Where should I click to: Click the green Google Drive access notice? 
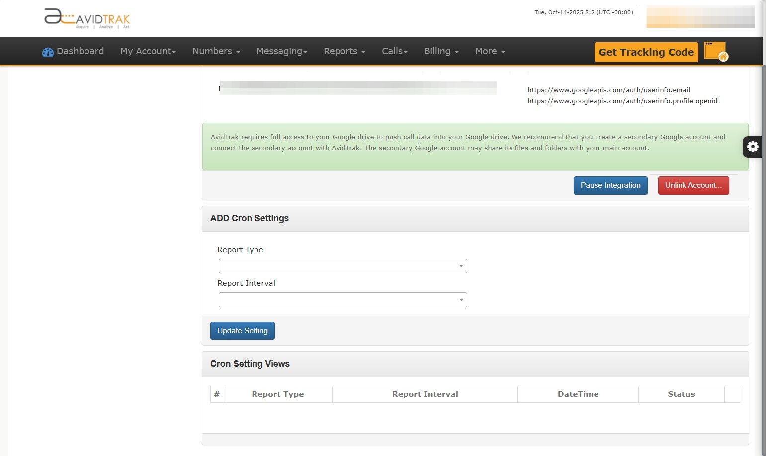point(475,146)
